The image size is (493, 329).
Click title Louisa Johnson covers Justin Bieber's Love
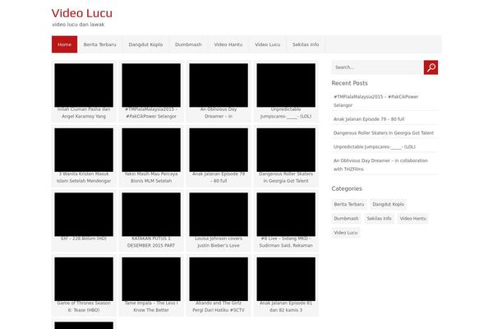219,242
